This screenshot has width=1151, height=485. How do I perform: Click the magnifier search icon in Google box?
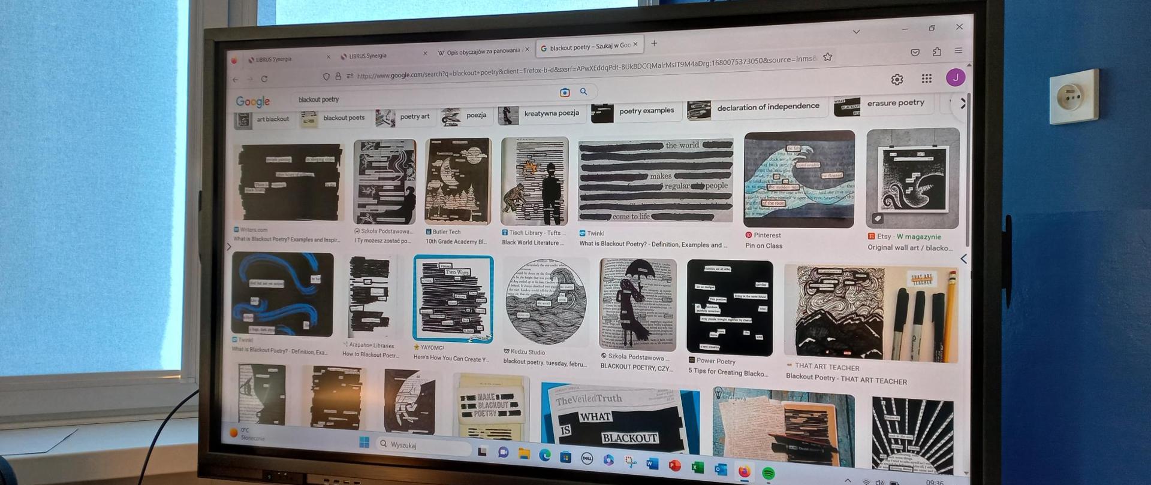pos(583,92)
